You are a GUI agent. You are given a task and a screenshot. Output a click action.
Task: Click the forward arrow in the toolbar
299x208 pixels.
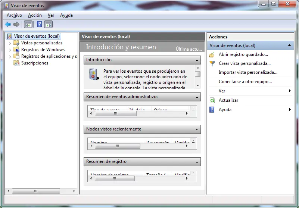pos(16,24)
